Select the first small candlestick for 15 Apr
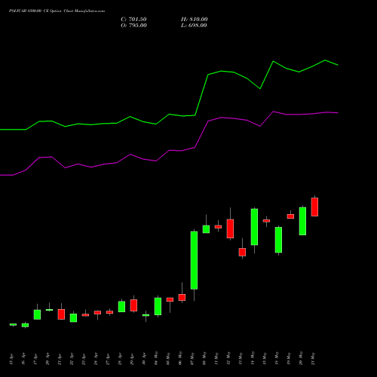 (13, 324)
